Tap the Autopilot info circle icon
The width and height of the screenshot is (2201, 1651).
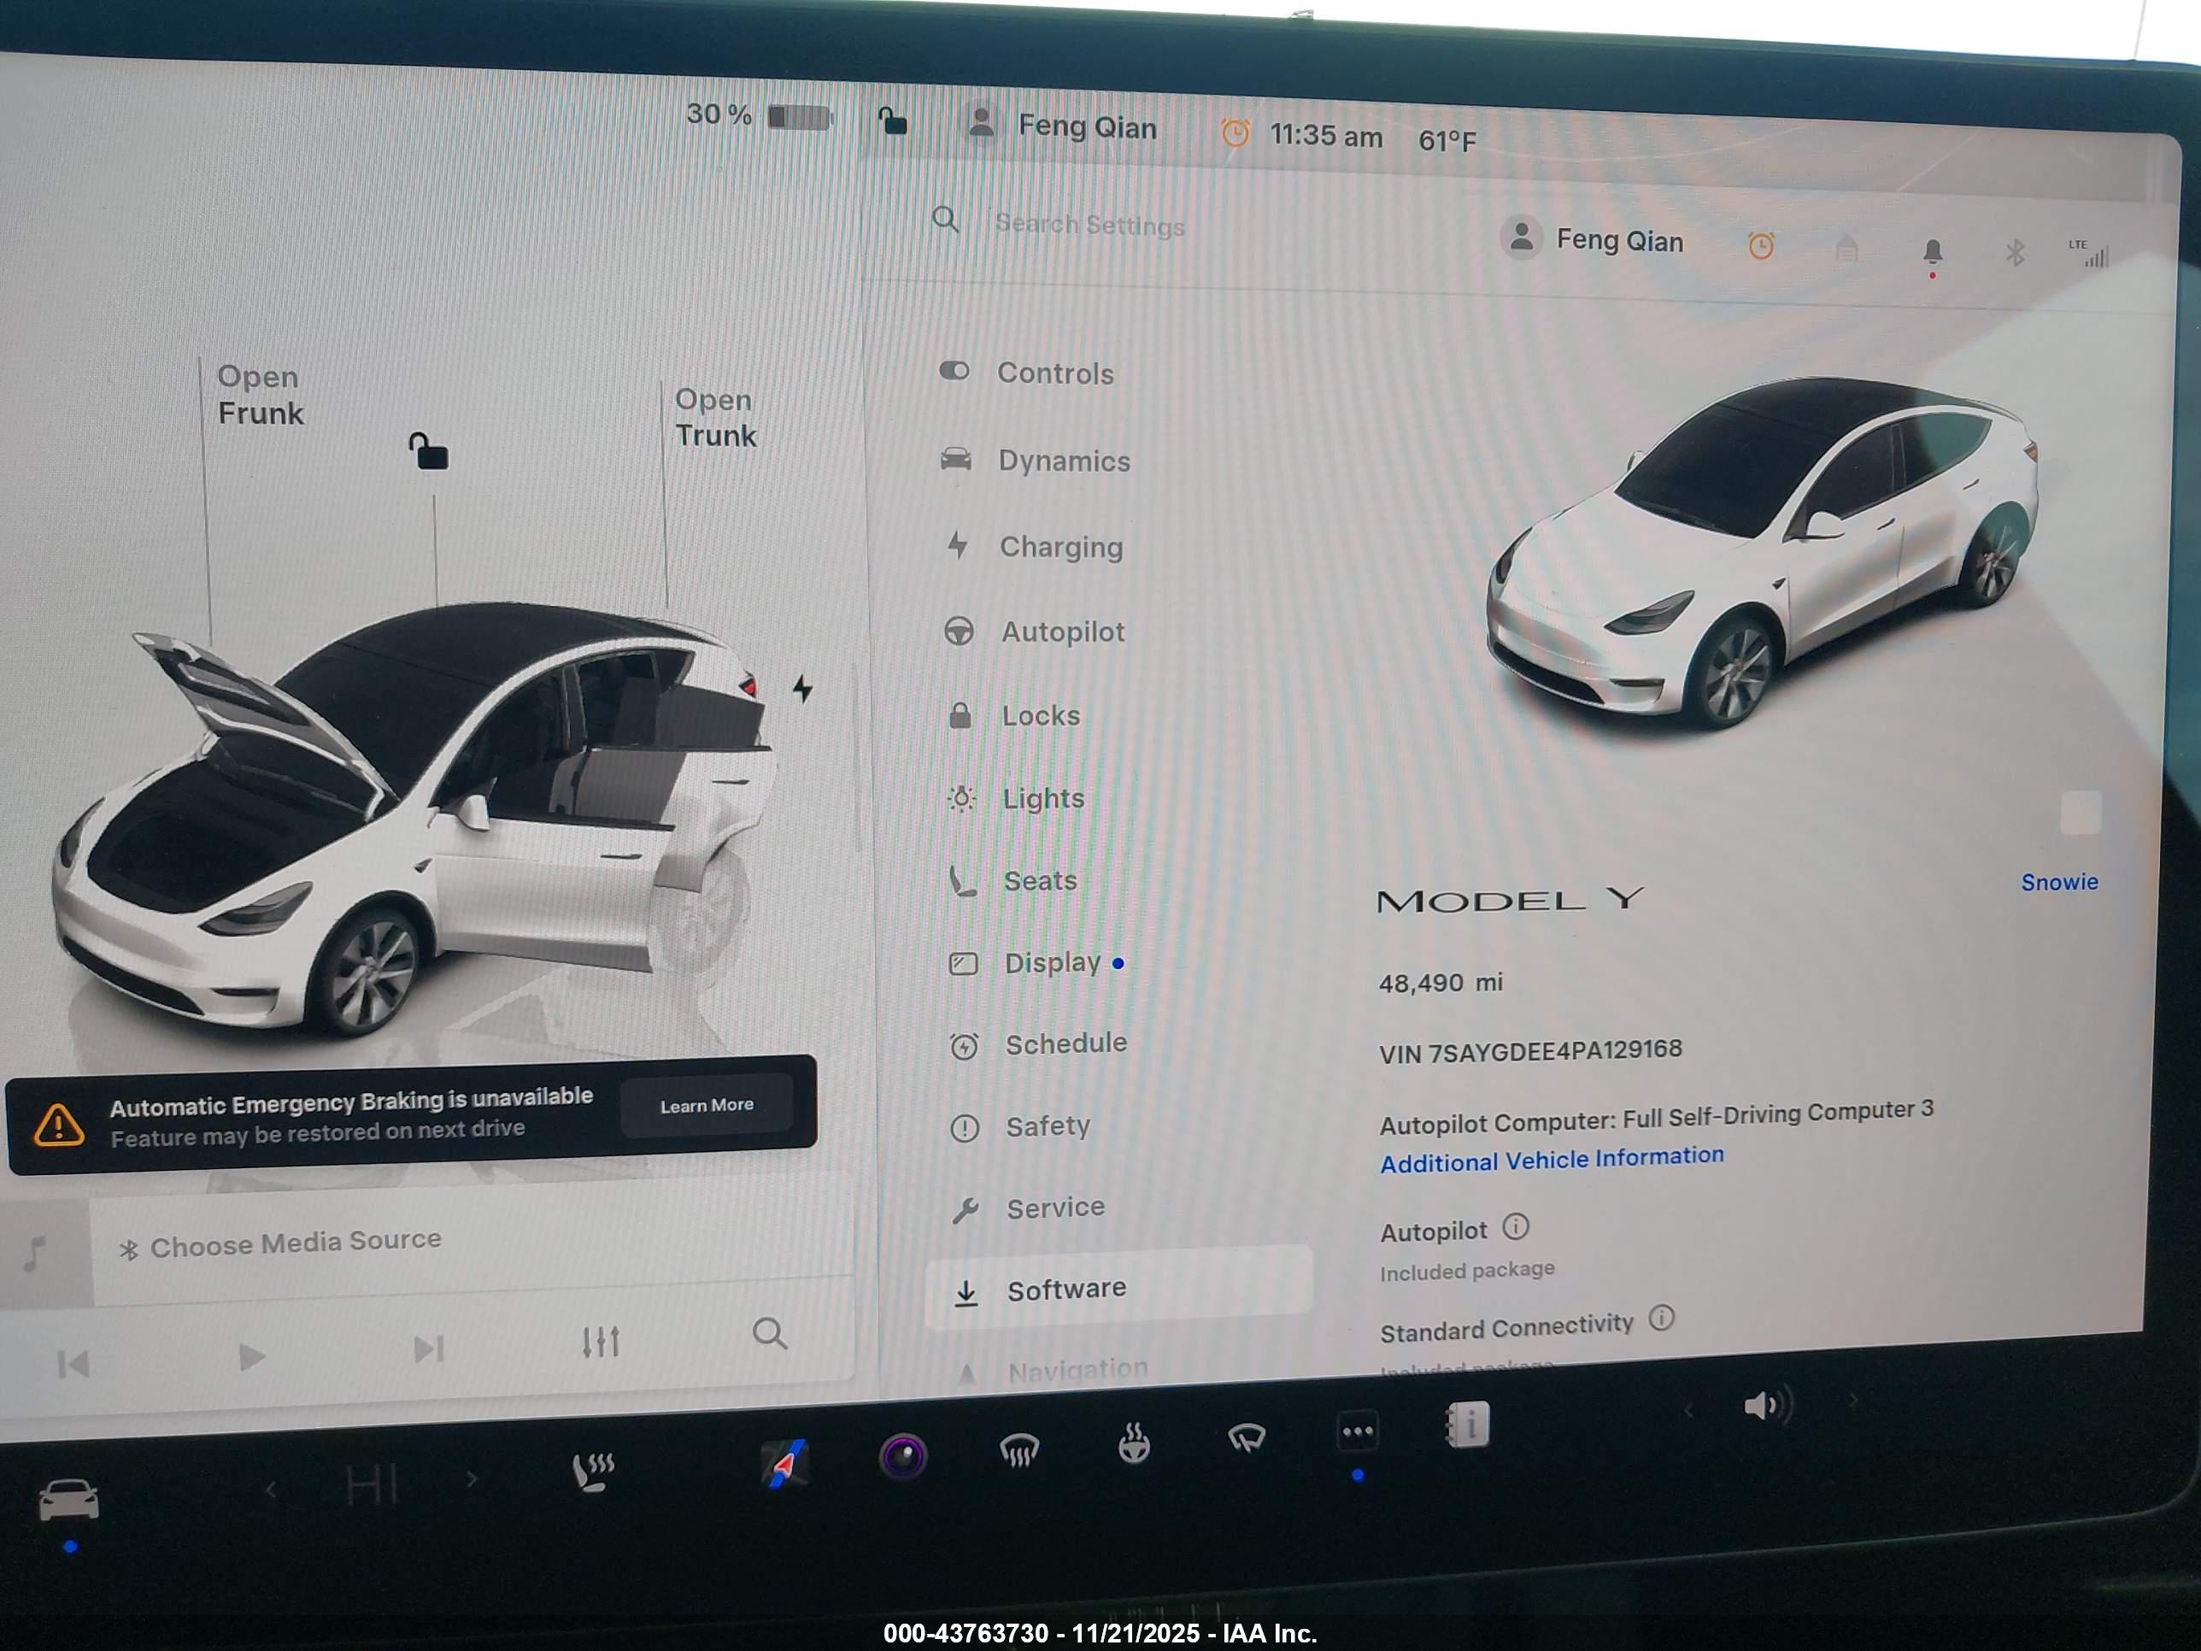click(1514, 1227)
